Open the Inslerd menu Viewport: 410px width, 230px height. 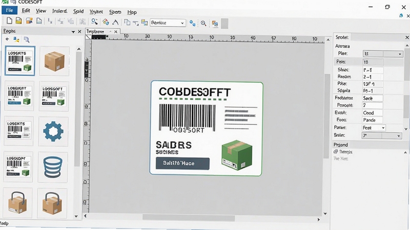pos(59,11)
